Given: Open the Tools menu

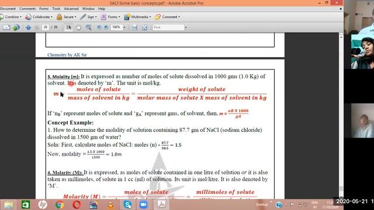Looking at the screenshot, I should coord(56,9).
